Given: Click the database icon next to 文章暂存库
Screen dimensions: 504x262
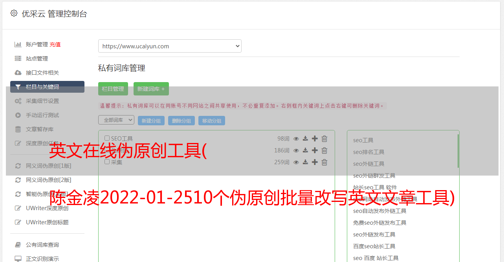Looking at the screenshot, I should point(18,129).
